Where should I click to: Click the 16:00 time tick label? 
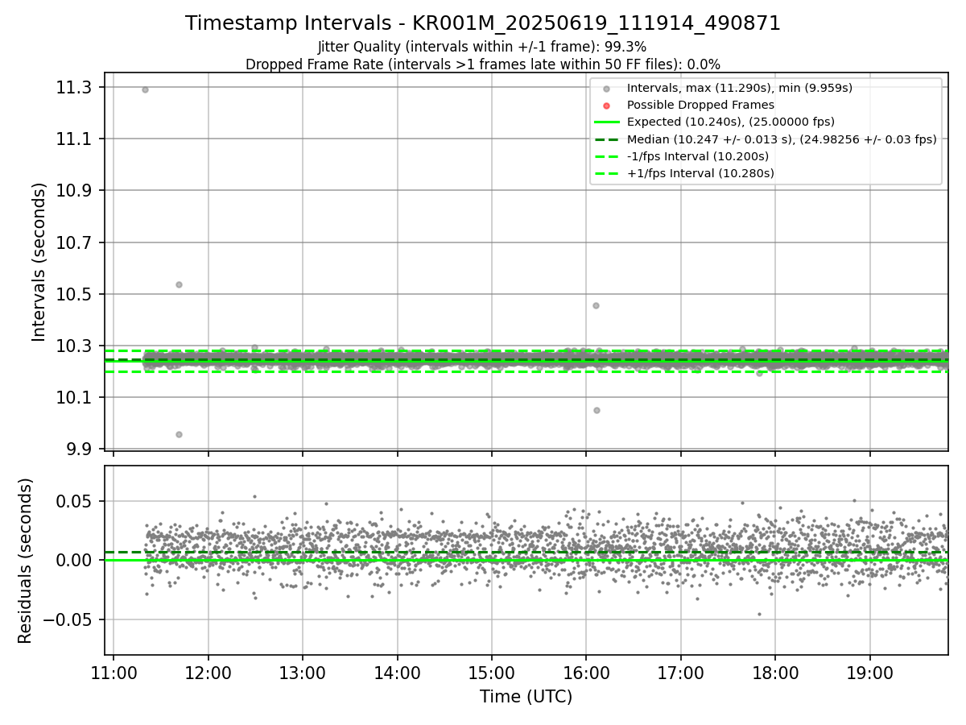(x=586, y=673)
